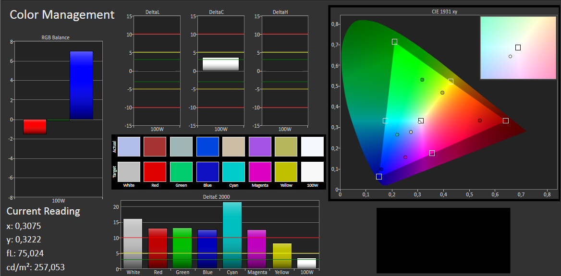Click the x: 0,3075 reading
The height and width of the screenshot is (276, 561).
24,226
